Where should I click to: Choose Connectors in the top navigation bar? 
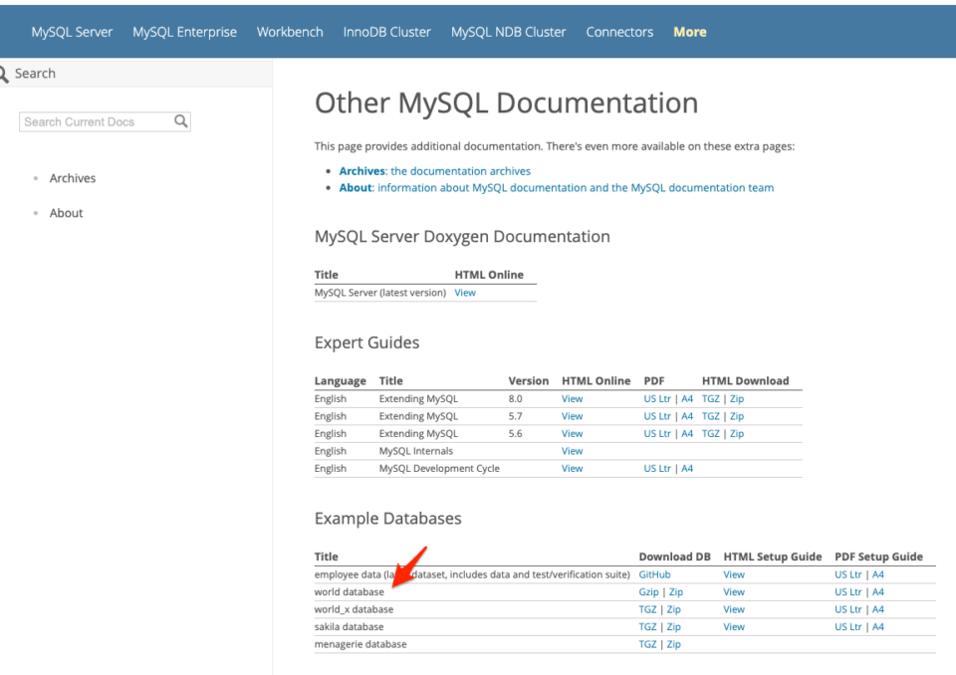[x=619, y=32]
